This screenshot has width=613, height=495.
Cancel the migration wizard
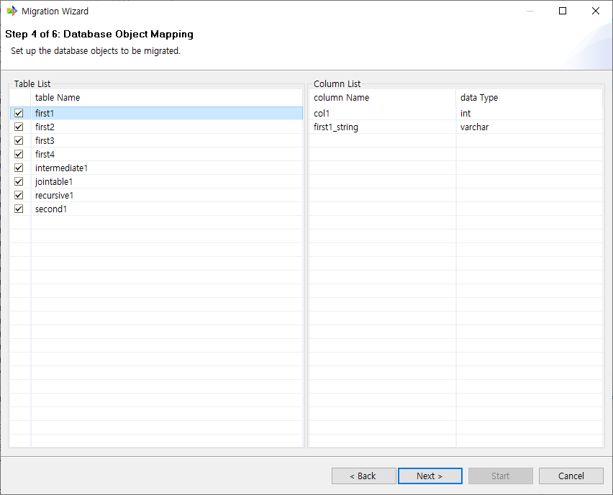click(x=571, y=476)
